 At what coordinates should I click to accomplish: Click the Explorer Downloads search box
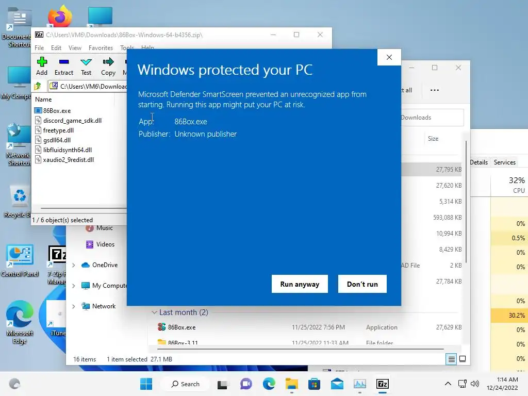point(433,118)
